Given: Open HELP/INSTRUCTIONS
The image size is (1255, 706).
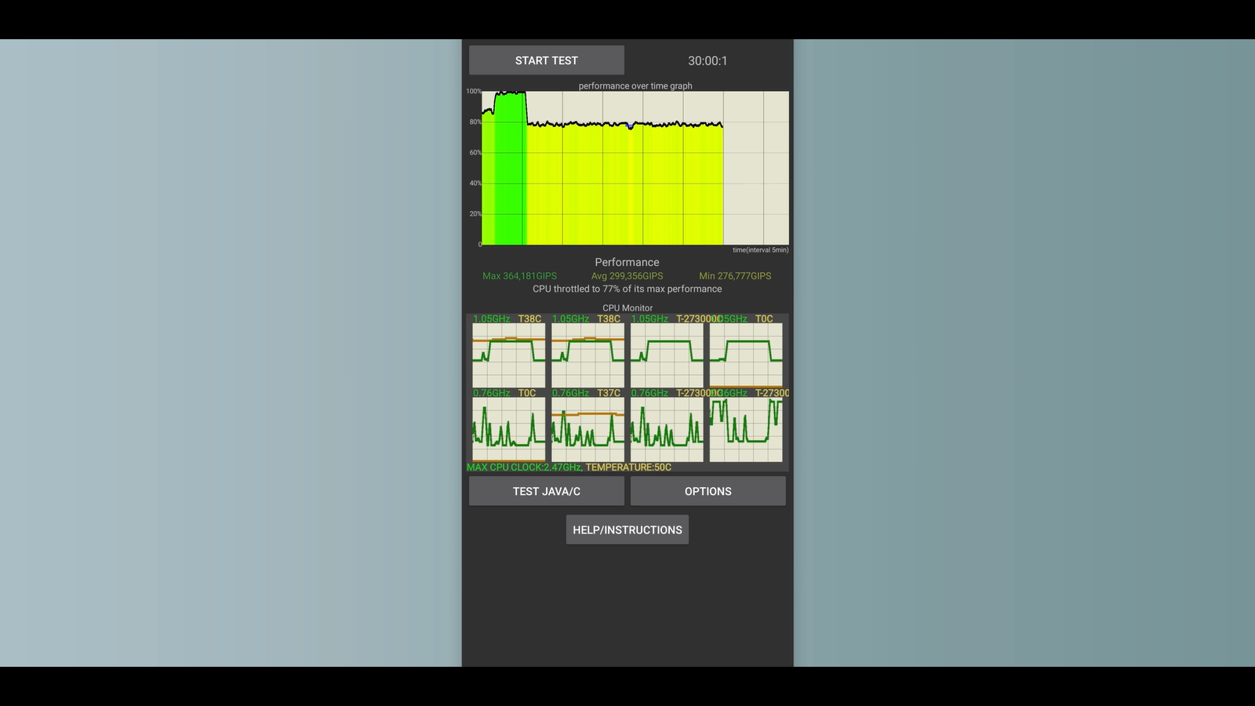Looking at the screenshot, I should click(x=627, y=529).
